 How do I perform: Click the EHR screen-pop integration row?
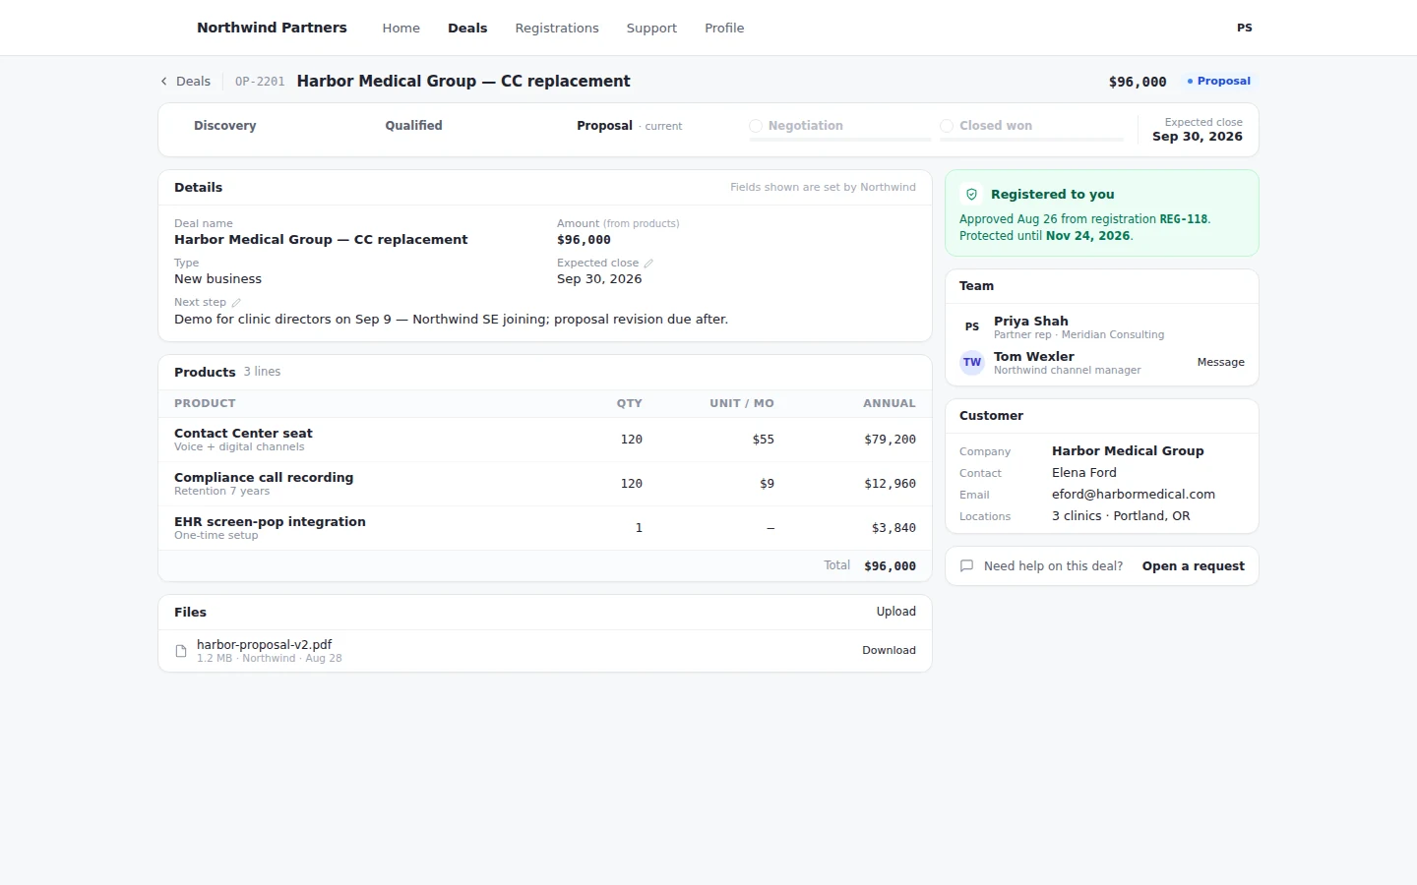(x=545, y=528)
